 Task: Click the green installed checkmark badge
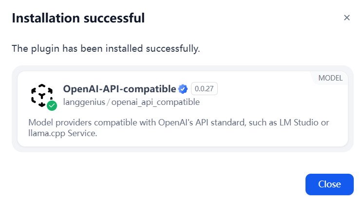52,106
